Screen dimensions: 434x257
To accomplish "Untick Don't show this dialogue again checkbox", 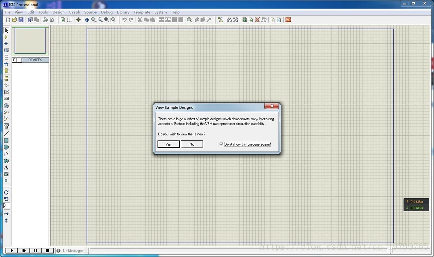I will point(221,144).
